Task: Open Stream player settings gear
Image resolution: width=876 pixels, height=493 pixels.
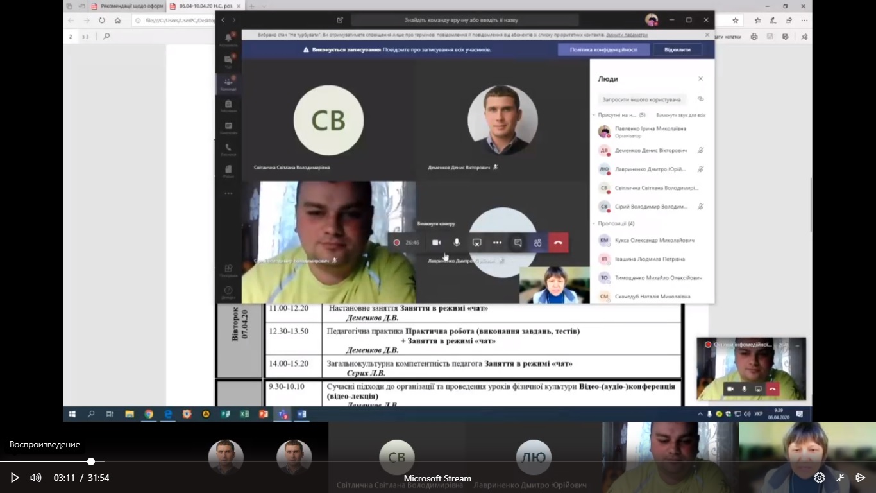Action: pos(819,478)
